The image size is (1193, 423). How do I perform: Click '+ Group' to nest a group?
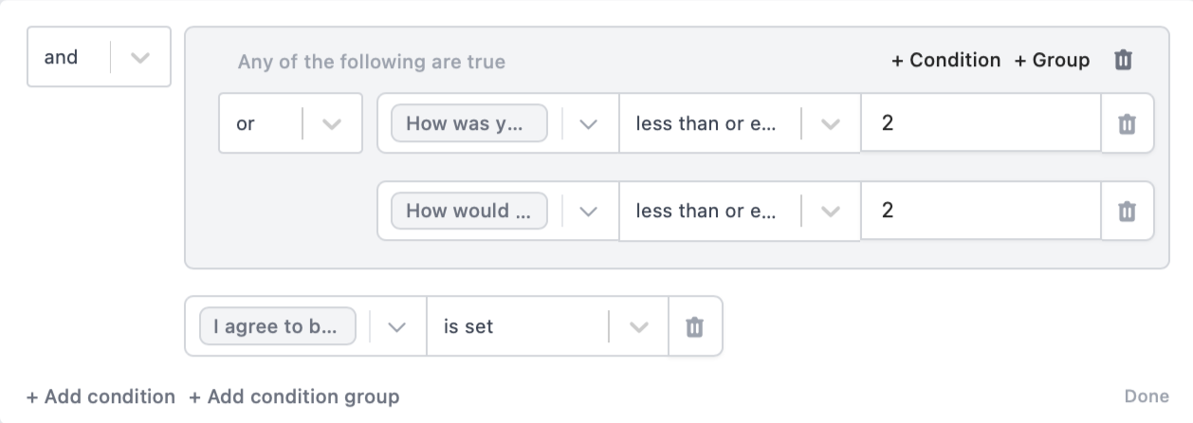pos(1052,61)
